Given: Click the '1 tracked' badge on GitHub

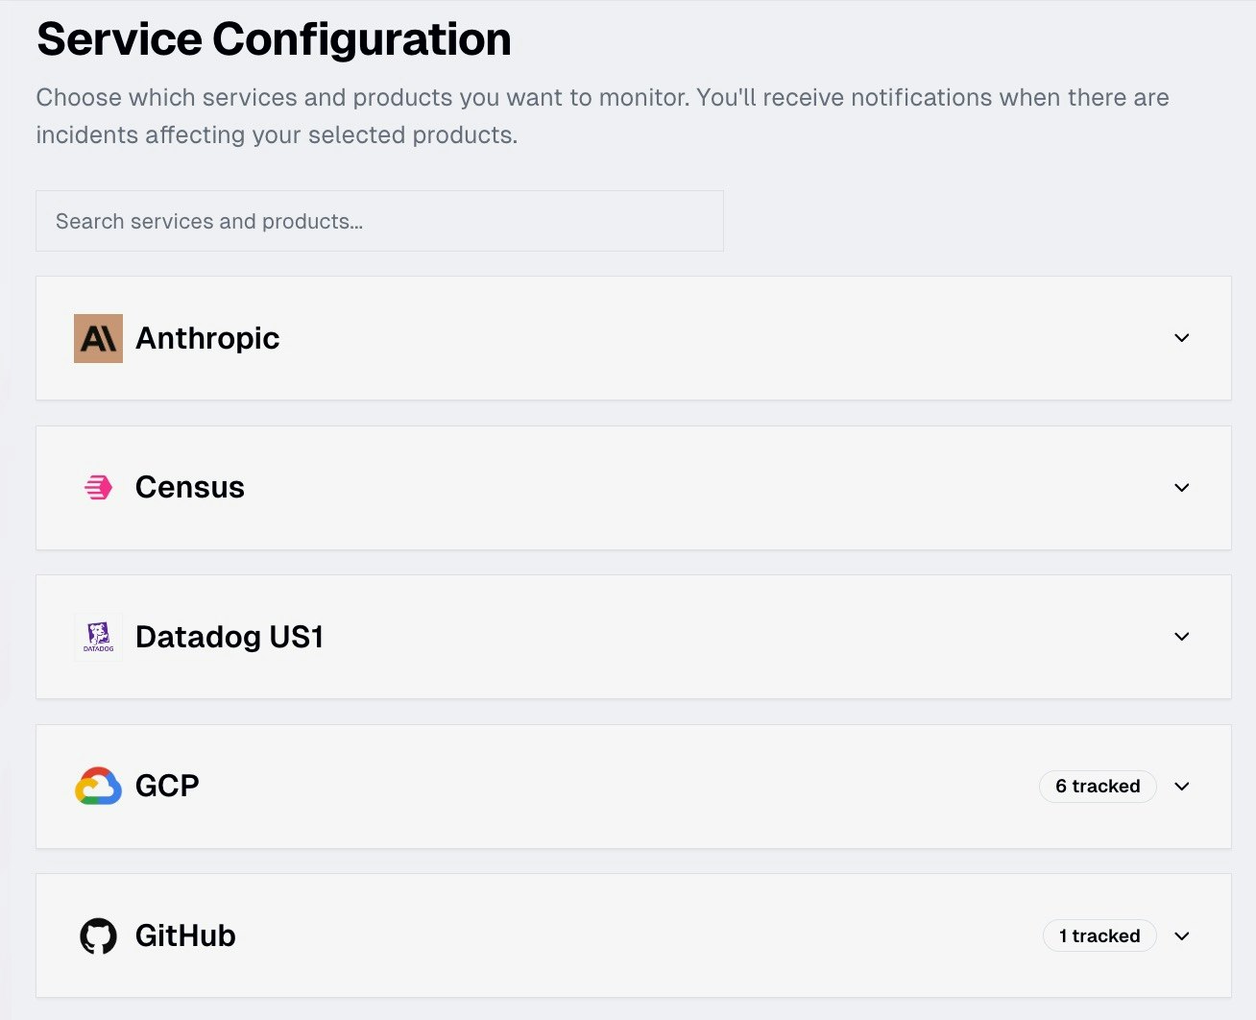Looking at the screenshot, I should pos(1099,935).
